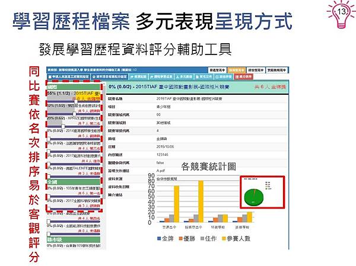Open the 普通型高中 tab
Image resolution: width=356 pixels, height=266 pixels.
(217, 70)
